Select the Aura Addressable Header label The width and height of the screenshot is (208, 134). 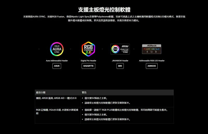coord(57,61)
